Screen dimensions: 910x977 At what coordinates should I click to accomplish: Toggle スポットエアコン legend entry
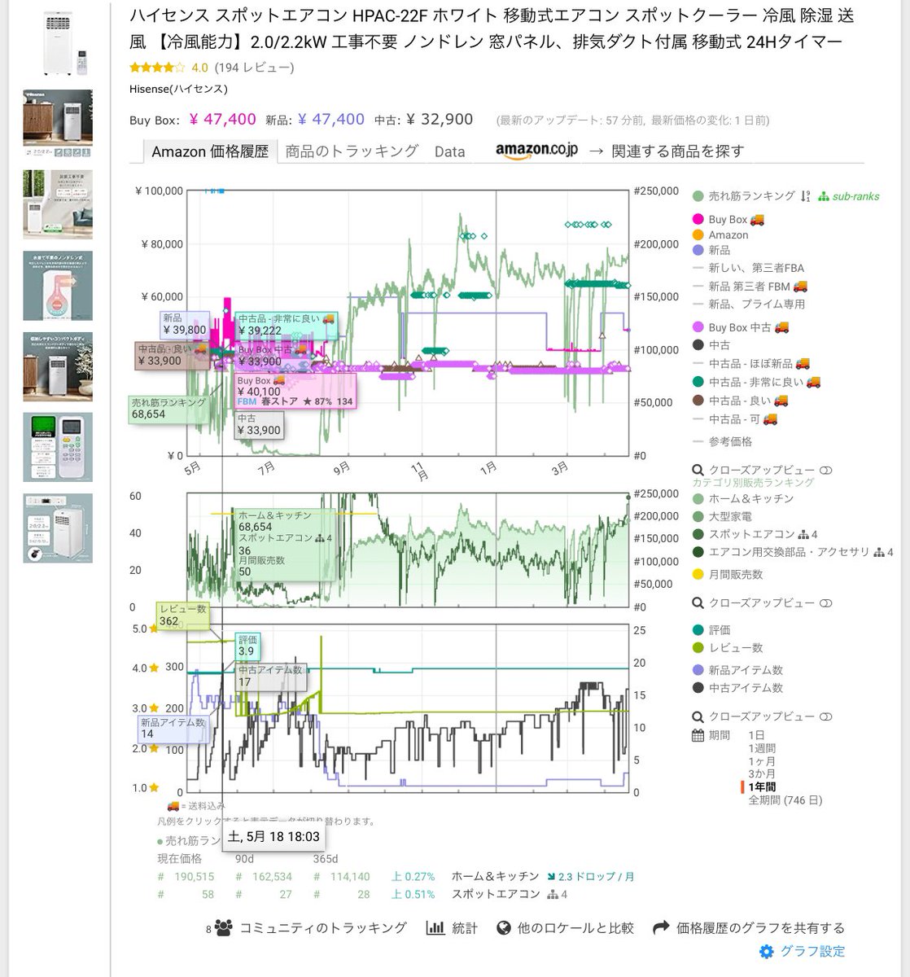click(755, 534)
